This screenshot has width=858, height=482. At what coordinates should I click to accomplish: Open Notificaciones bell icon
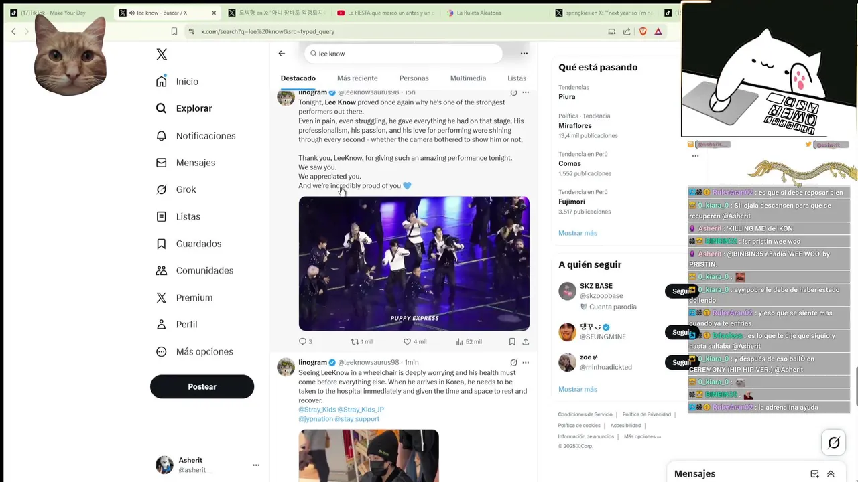pos(161,135)
